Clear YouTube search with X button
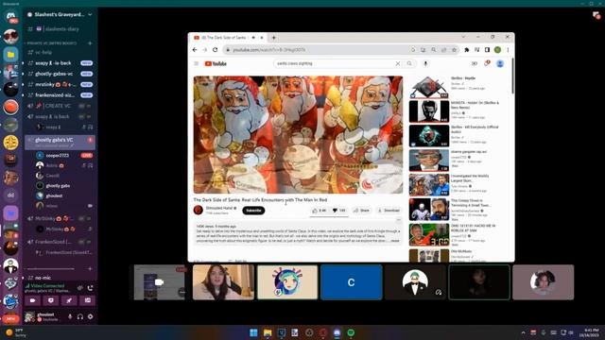Screen dimensions: 605x340 398,63
